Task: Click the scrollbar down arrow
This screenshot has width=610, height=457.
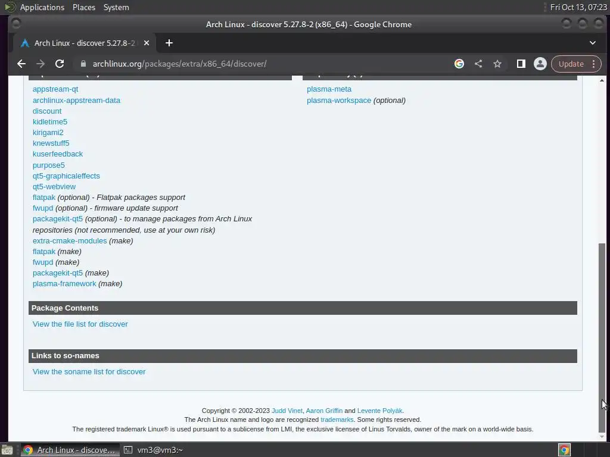Action: 602,437
